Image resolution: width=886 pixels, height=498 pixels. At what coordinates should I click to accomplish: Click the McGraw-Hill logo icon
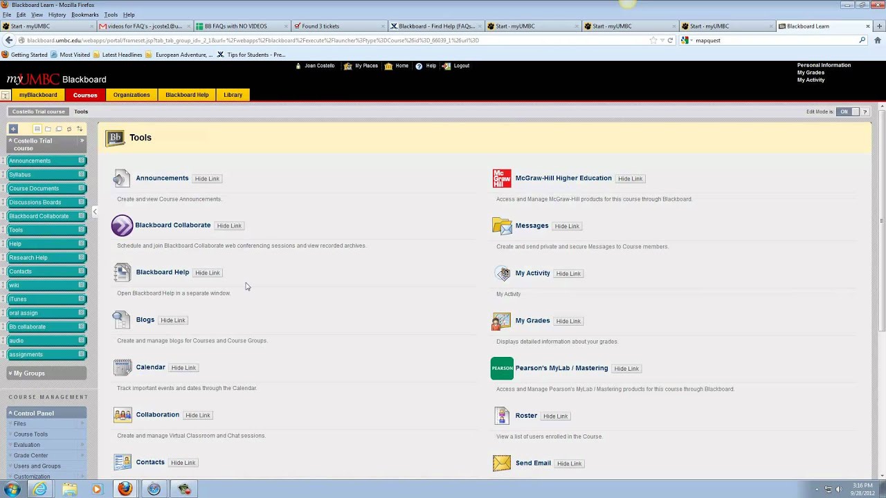tap(502, 178)
